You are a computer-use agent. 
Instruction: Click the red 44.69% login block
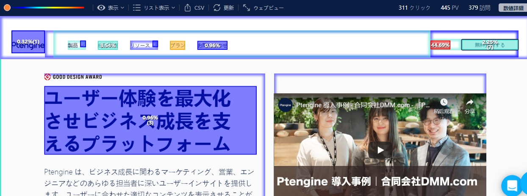[440, 45]
